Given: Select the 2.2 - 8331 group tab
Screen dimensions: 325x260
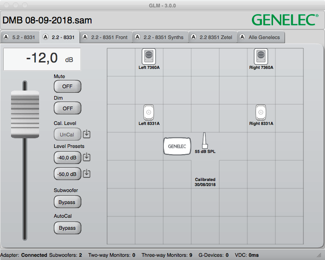Looking at the screenshot, I should pyautogui.click(x=59, y=37).
